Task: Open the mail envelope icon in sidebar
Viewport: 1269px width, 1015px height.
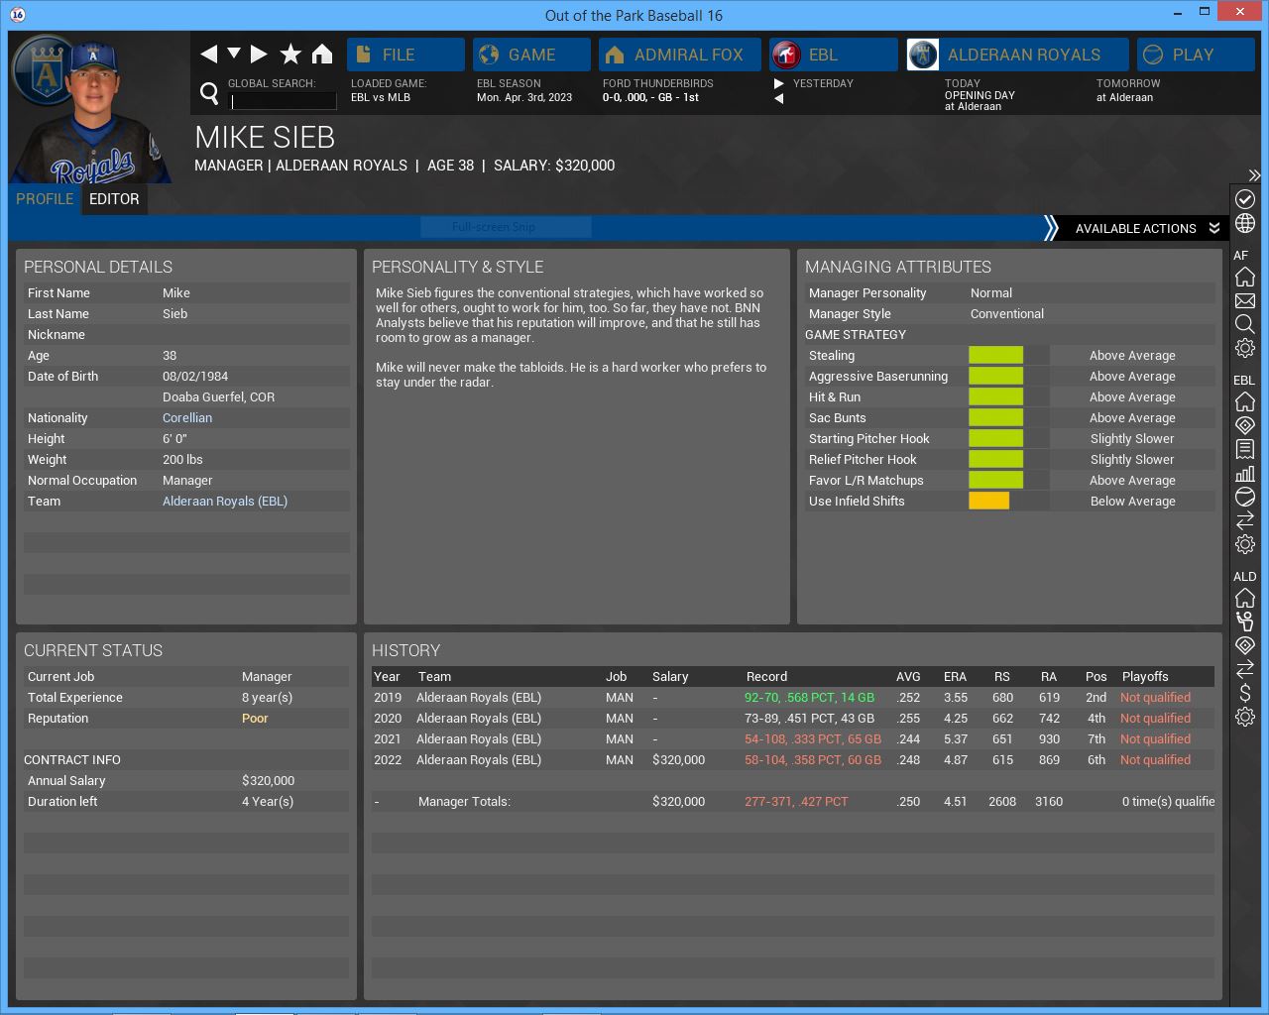Action: [x=1245, y=300]
